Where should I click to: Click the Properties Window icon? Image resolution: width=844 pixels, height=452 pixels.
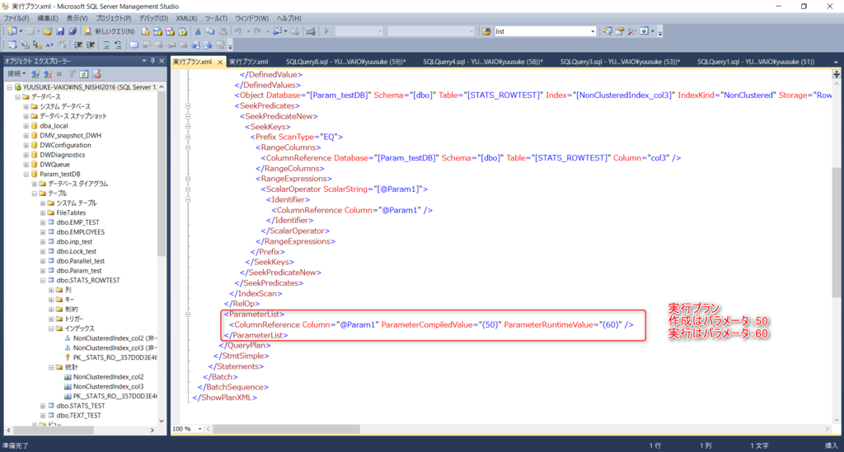click(620, 31)
